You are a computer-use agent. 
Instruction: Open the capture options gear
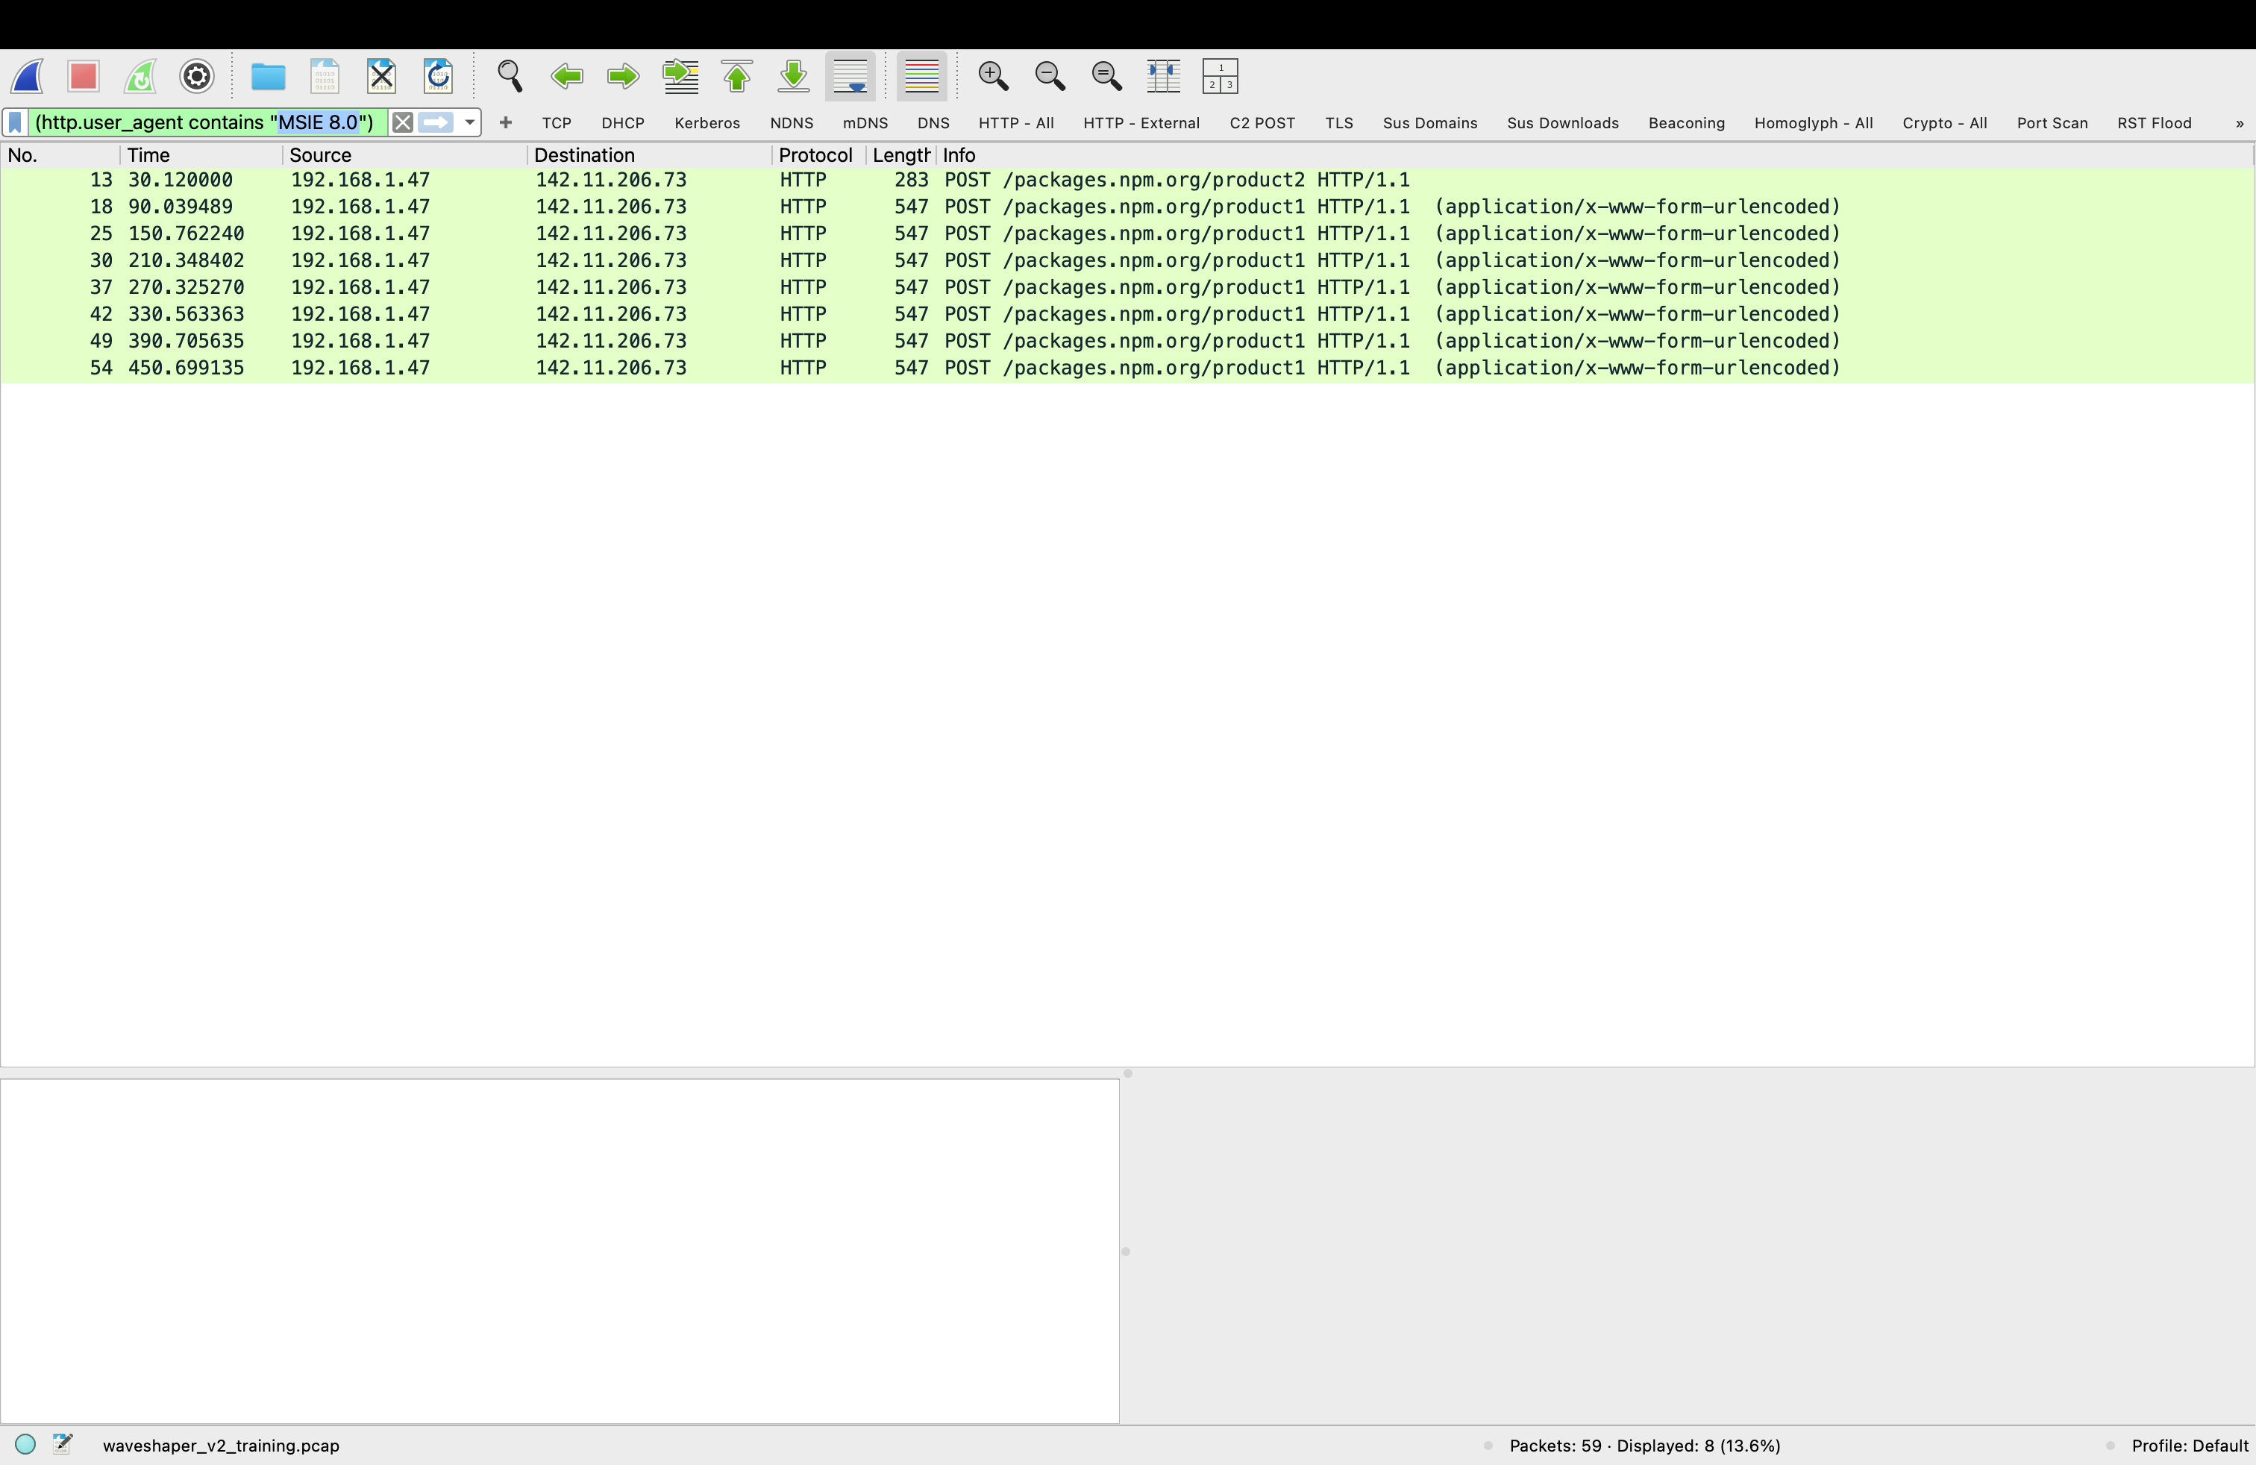click(x=196, y=76)
